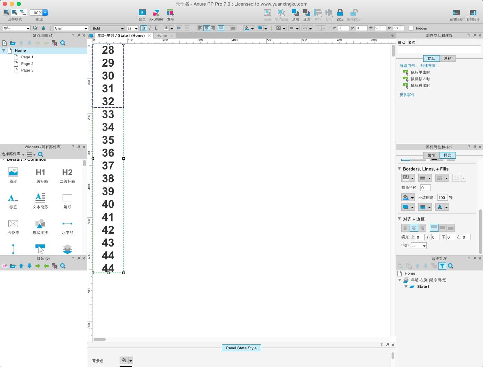483x367 pixels.
Task: Click the 创建链接 link
Action: point(429,66)
